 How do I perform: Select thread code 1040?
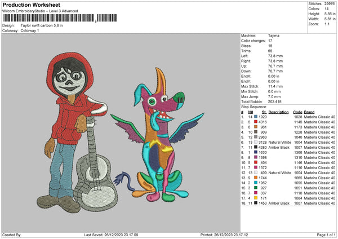298,137
